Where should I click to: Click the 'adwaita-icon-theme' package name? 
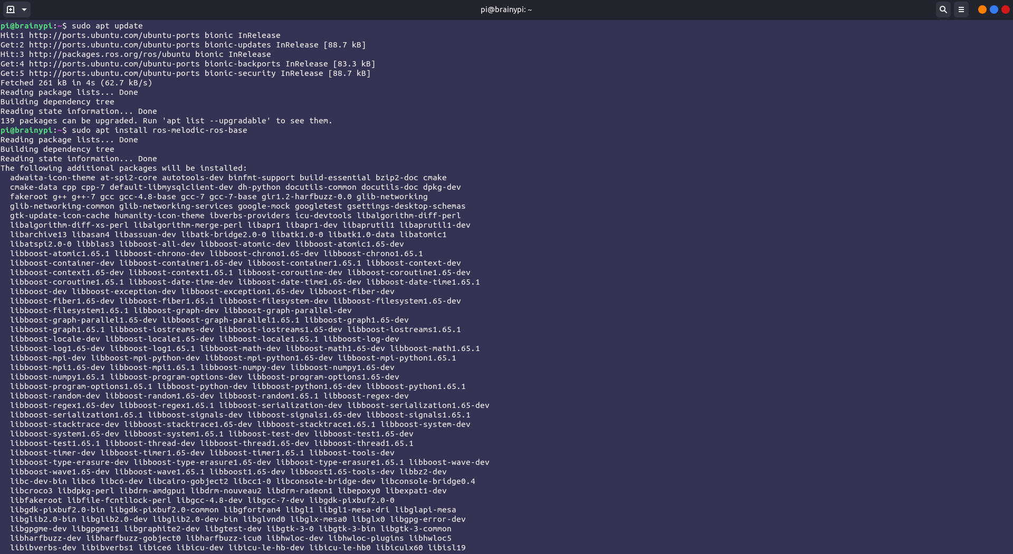[x=53, y=178]
